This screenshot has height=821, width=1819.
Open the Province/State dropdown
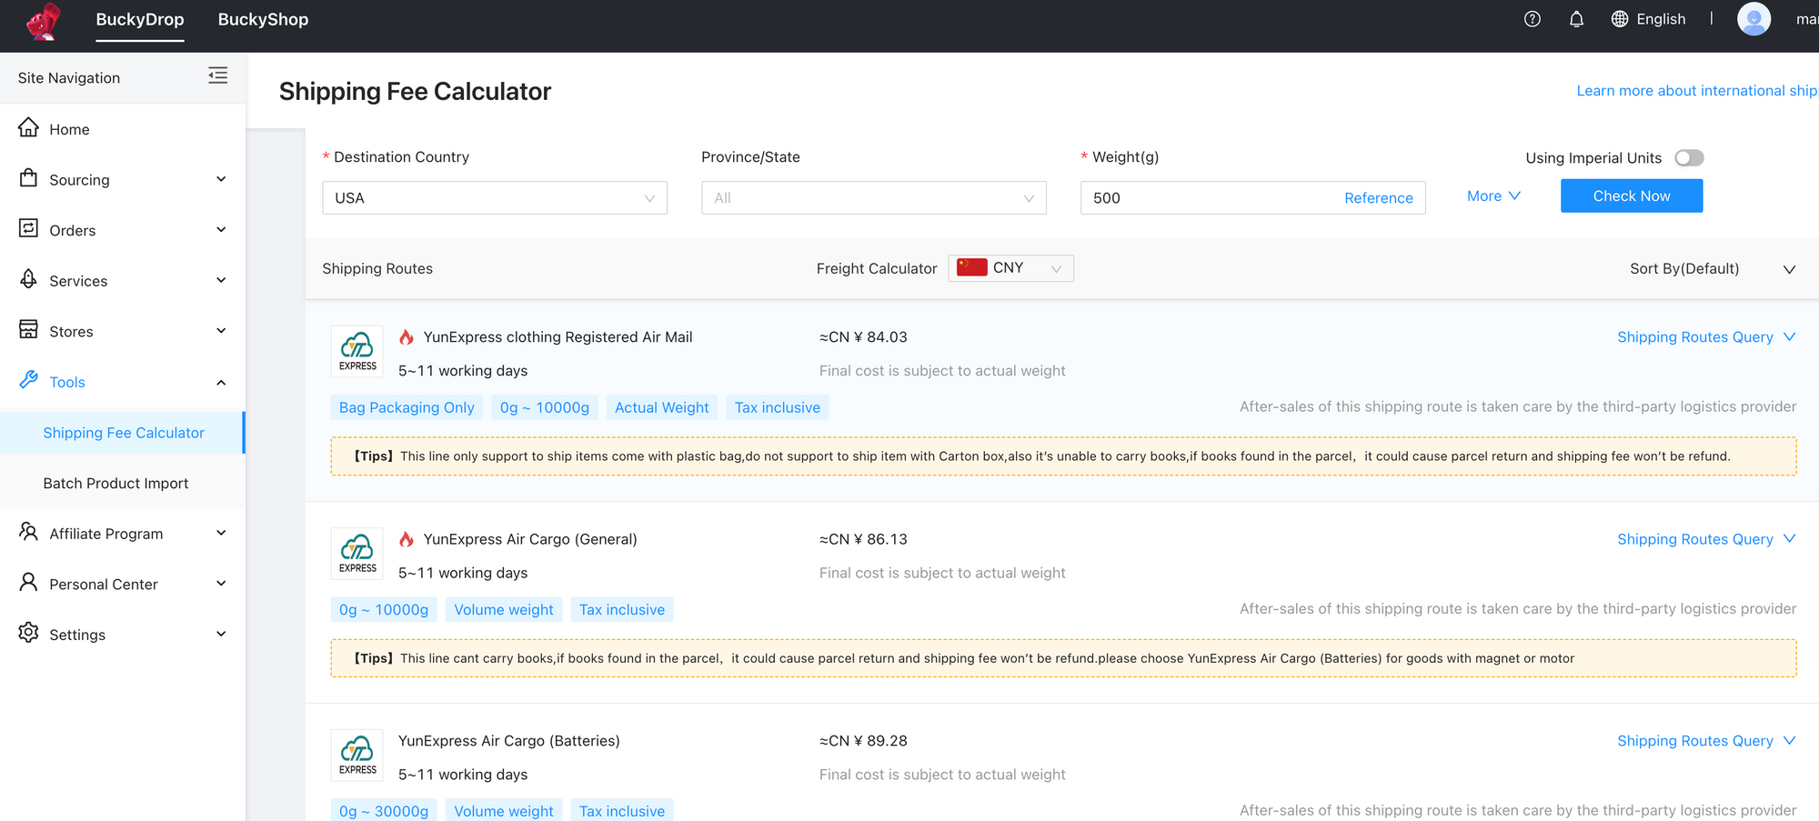coord(874,198)
